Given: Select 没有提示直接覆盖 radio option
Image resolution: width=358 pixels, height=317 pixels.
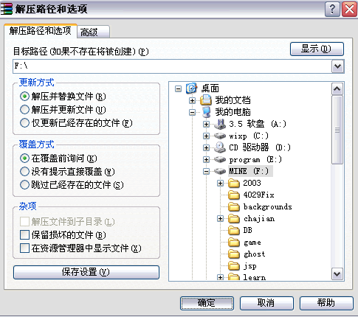Looking at the screenshot, I should point(24,172).
